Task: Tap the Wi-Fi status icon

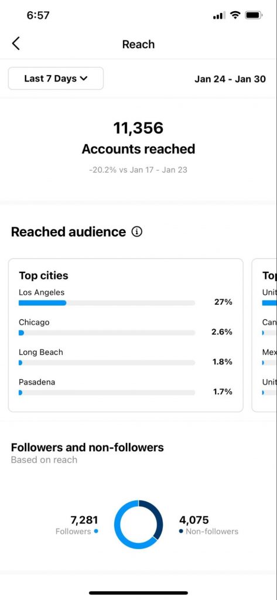Action: click(235, 15)
